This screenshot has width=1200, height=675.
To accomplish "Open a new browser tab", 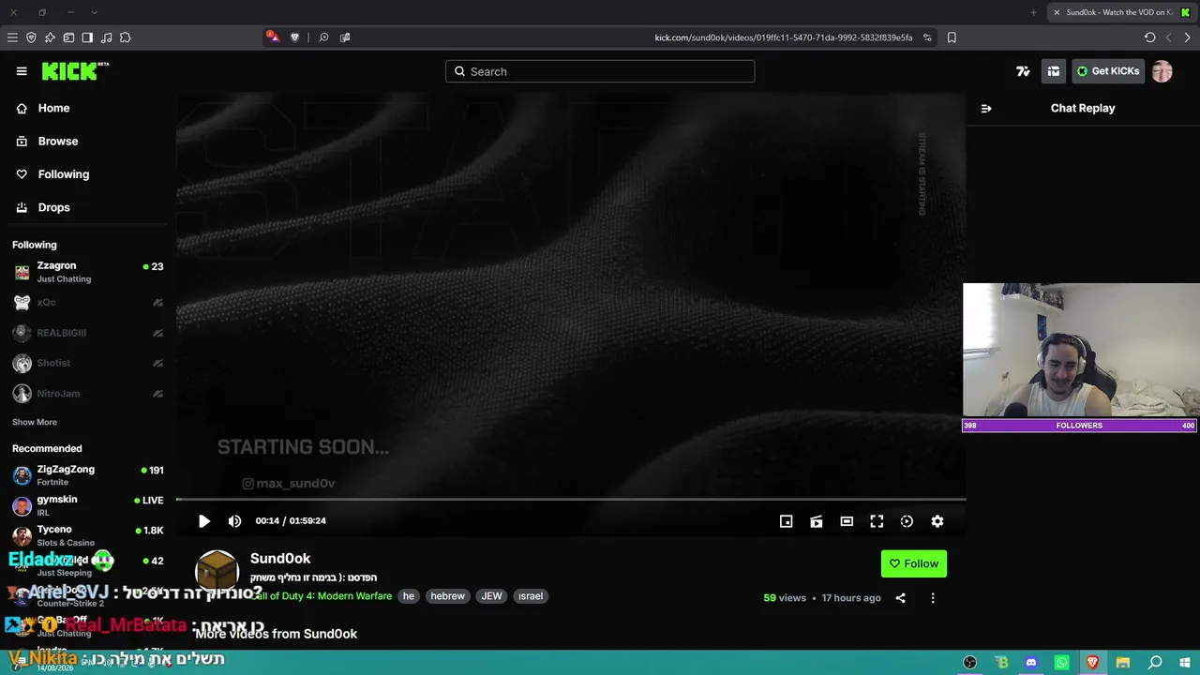I will tap(1033, 12).
